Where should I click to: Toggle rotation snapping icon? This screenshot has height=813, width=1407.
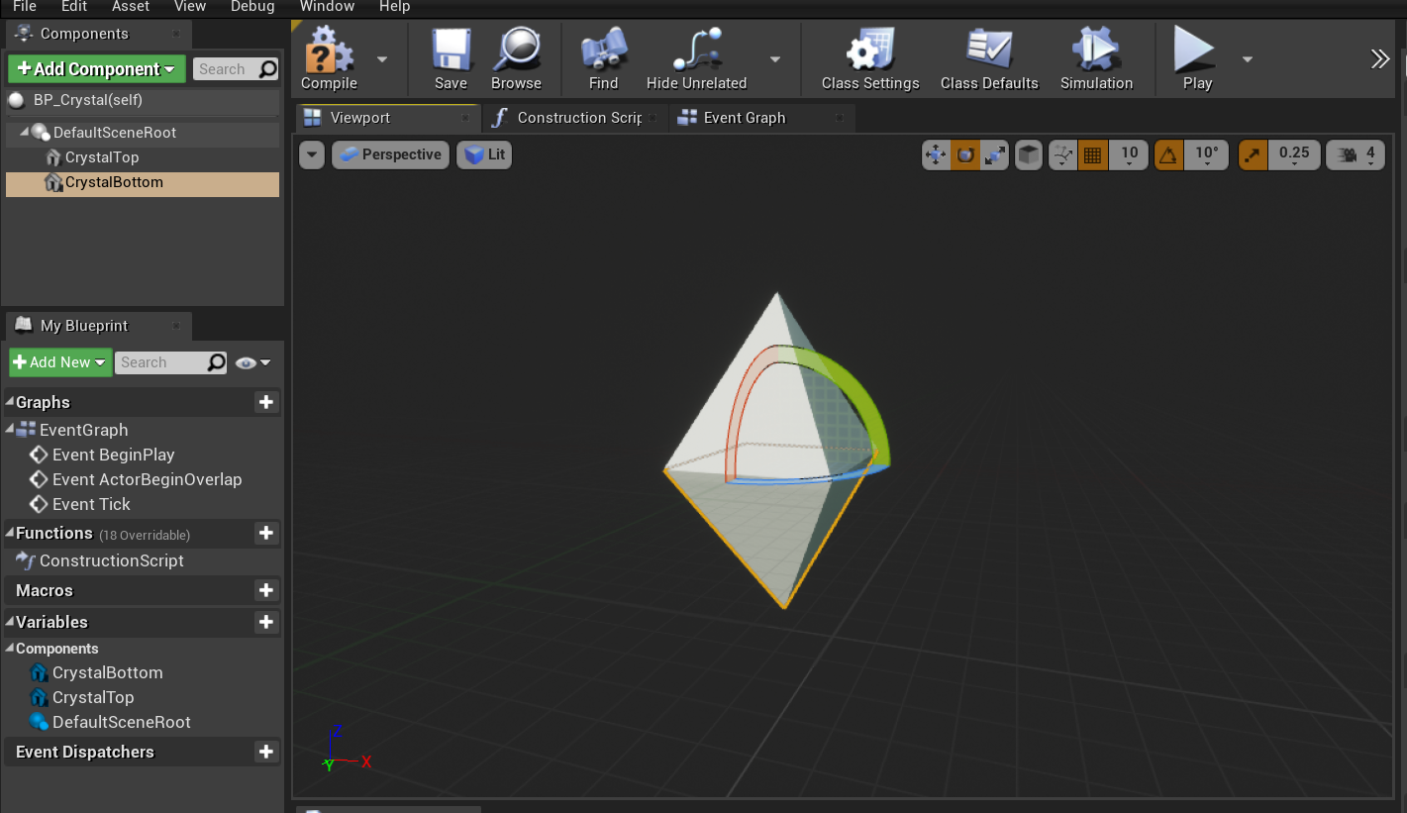tap(1169, 154)
